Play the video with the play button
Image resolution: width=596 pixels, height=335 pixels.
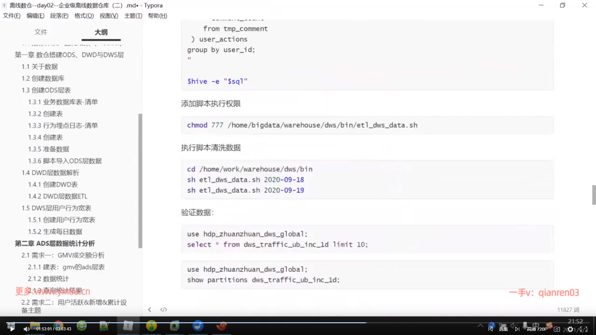coord(12,329)
